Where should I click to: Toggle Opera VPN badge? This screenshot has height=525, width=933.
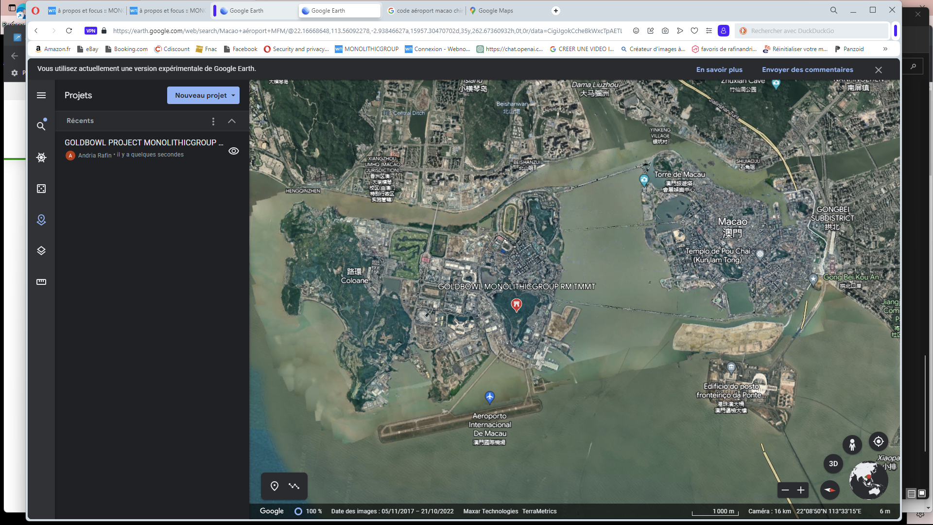click(x=91, y=31)
